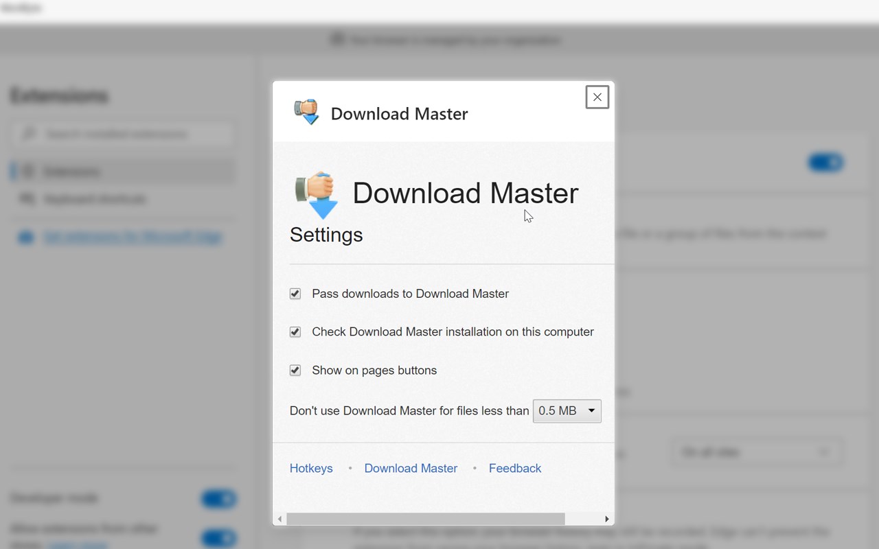Follow the Download Master link in footer
This screenshot has width=879, height=549.
point(411,468)
